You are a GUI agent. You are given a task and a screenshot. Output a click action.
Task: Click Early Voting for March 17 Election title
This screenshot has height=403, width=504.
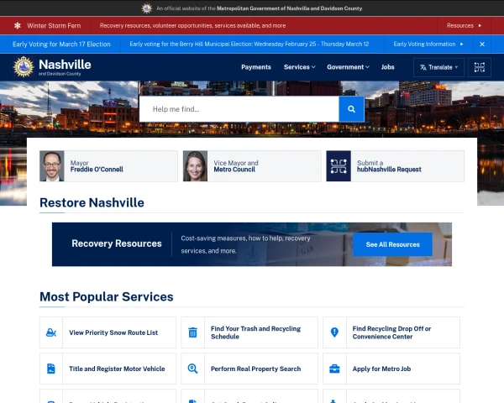[61, 44]
